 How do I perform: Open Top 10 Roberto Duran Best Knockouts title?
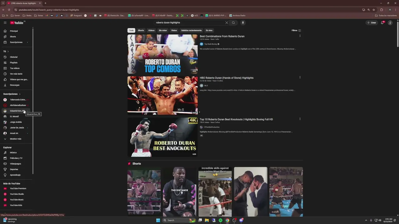[x=236, y=119]
